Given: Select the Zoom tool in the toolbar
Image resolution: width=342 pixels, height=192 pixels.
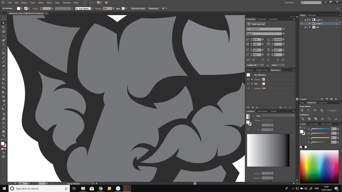Looking at the screenshot, I should pos(4,136).
